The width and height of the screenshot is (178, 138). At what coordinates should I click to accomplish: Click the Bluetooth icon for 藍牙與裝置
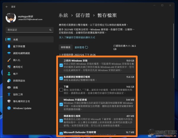pos(9,46)
